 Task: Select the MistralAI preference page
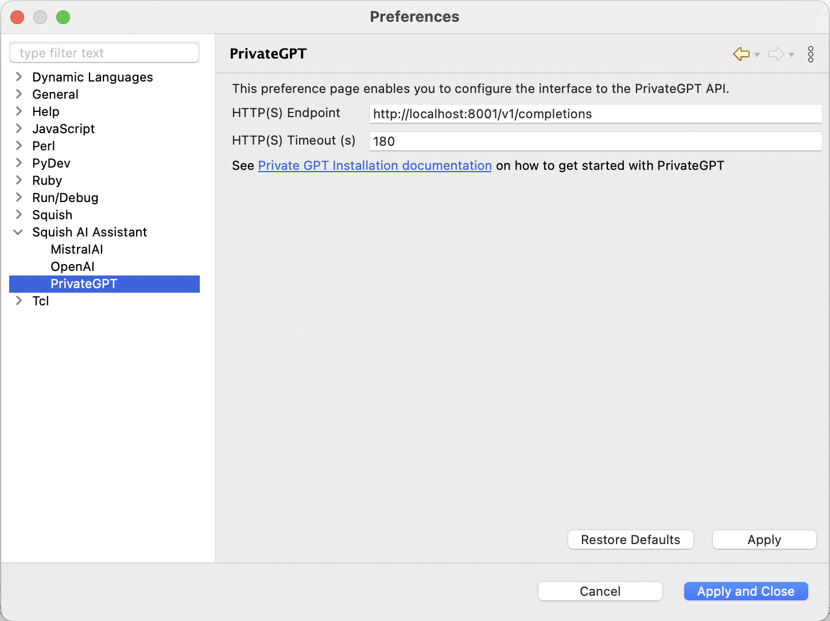point(76,249)
